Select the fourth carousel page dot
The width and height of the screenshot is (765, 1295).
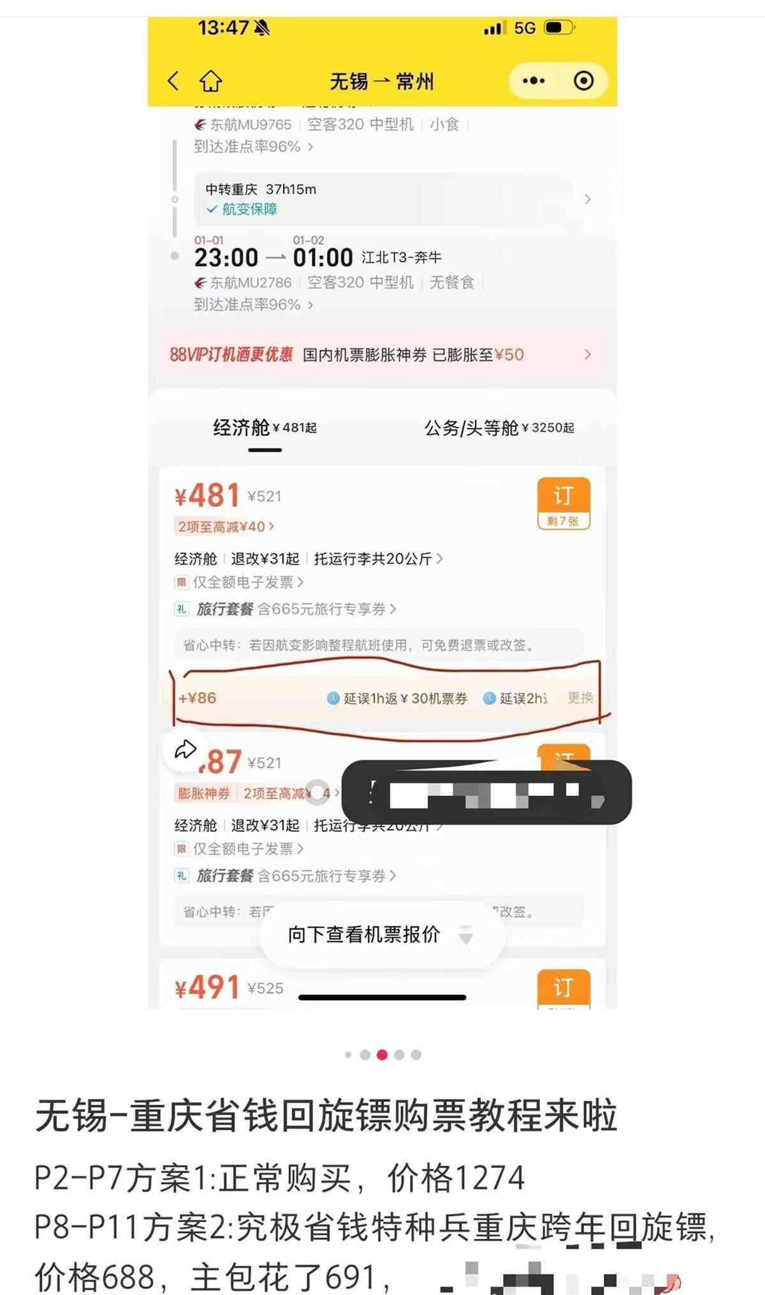(399, 1054)
